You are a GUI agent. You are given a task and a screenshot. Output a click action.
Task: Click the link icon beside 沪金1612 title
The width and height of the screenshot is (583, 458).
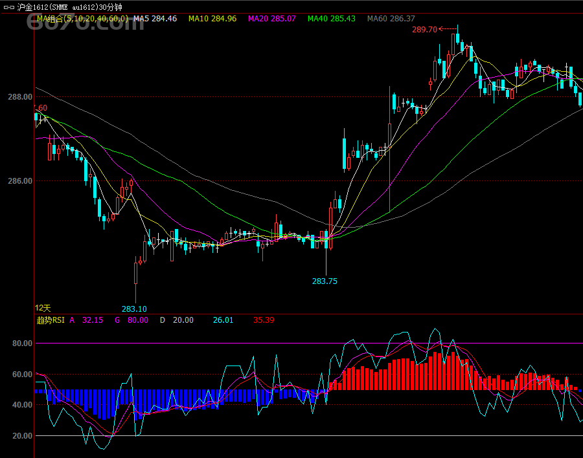coord(9,7)
